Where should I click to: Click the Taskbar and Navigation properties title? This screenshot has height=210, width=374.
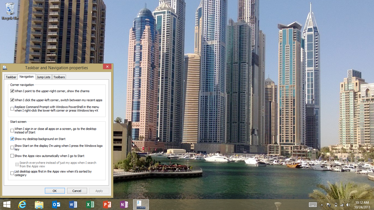click(x=57, y=67)
